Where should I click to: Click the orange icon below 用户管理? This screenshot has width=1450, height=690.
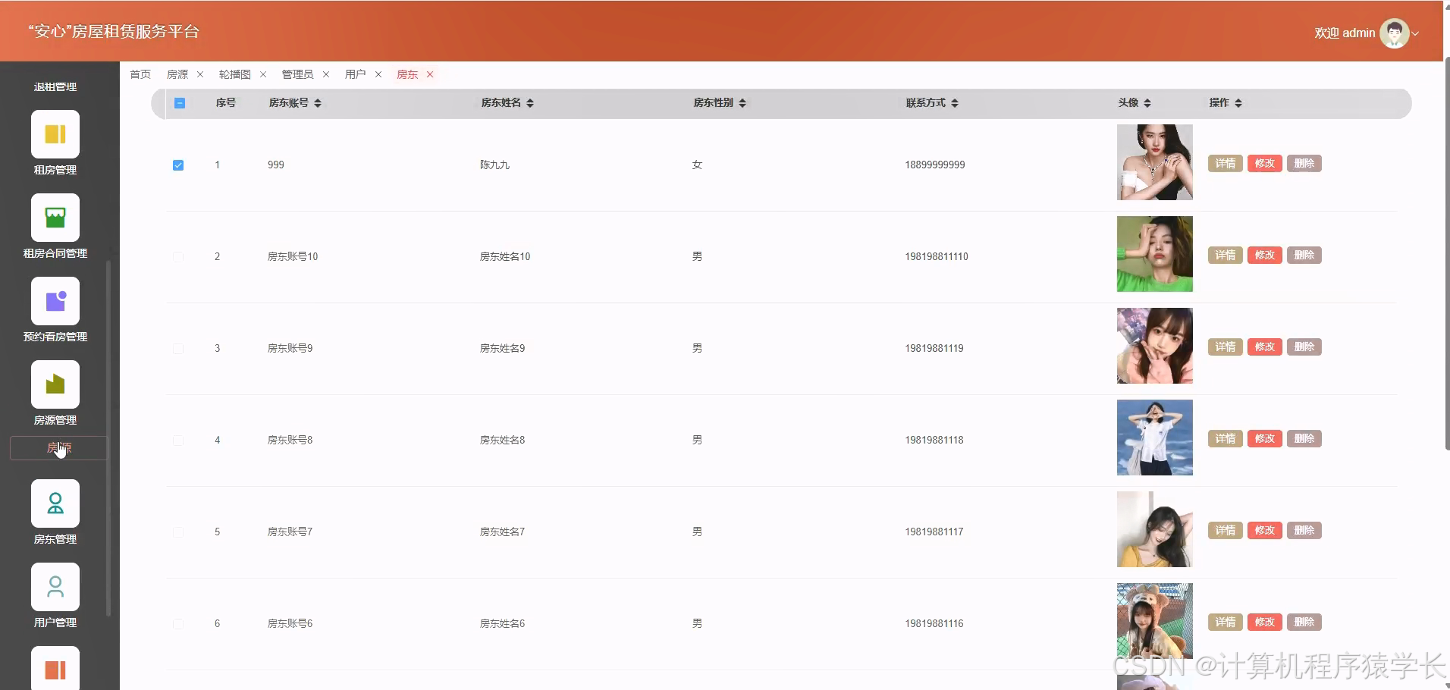55,668
